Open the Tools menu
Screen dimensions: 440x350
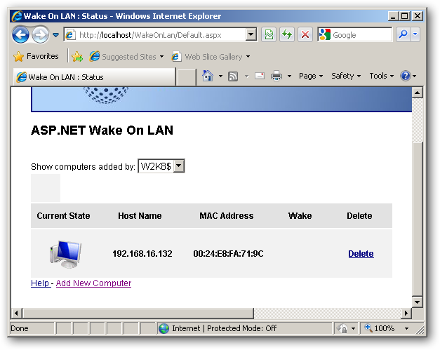381,76
